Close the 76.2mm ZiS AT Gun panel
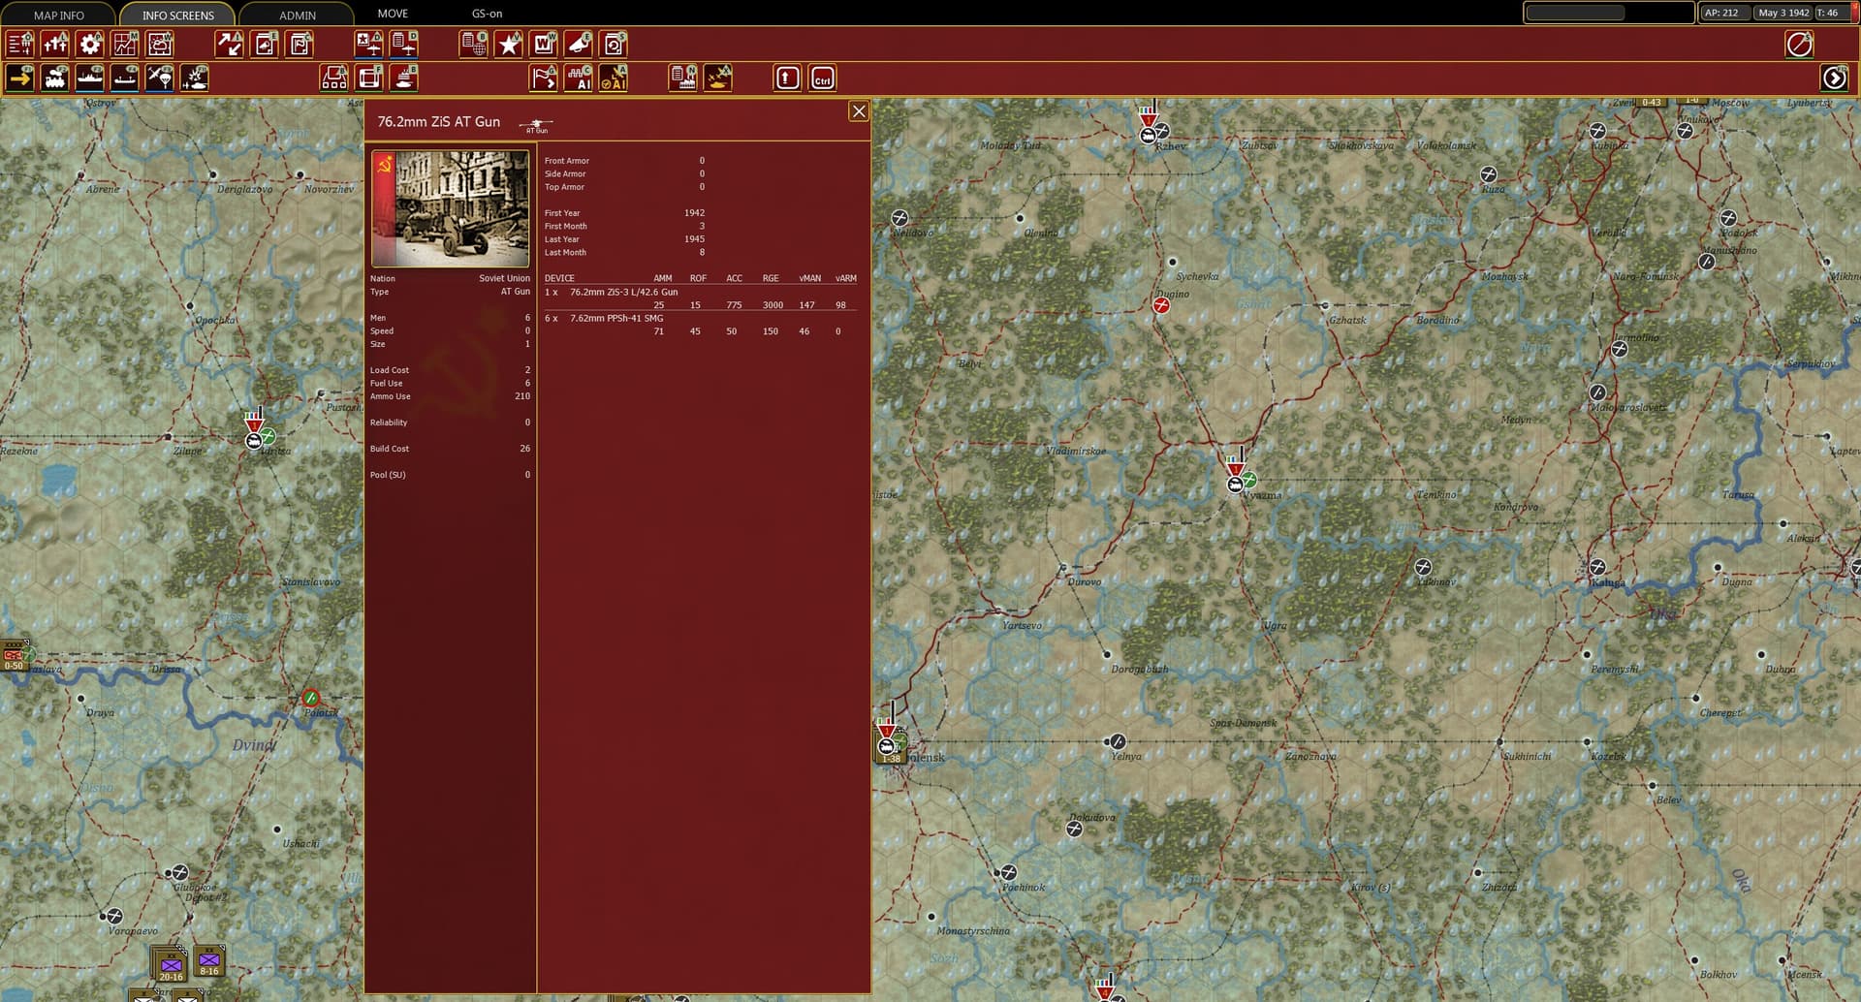Image resolution: width=1861 pixels, height=1002 pixels. click(859, 111)
